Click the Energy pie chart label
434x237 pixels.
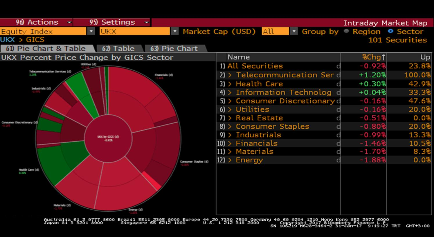136,210
